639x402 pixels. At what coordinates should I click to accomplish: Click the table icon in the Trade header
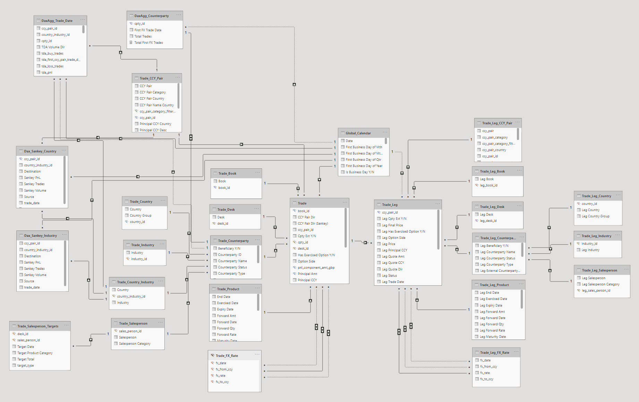pos(294,203)
